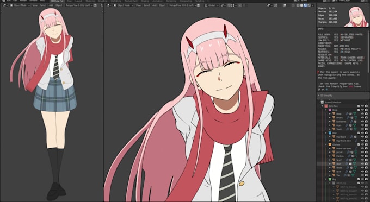
Task: Switch to material preview shading
Action: pyautogui.click(x=305, y=5)
